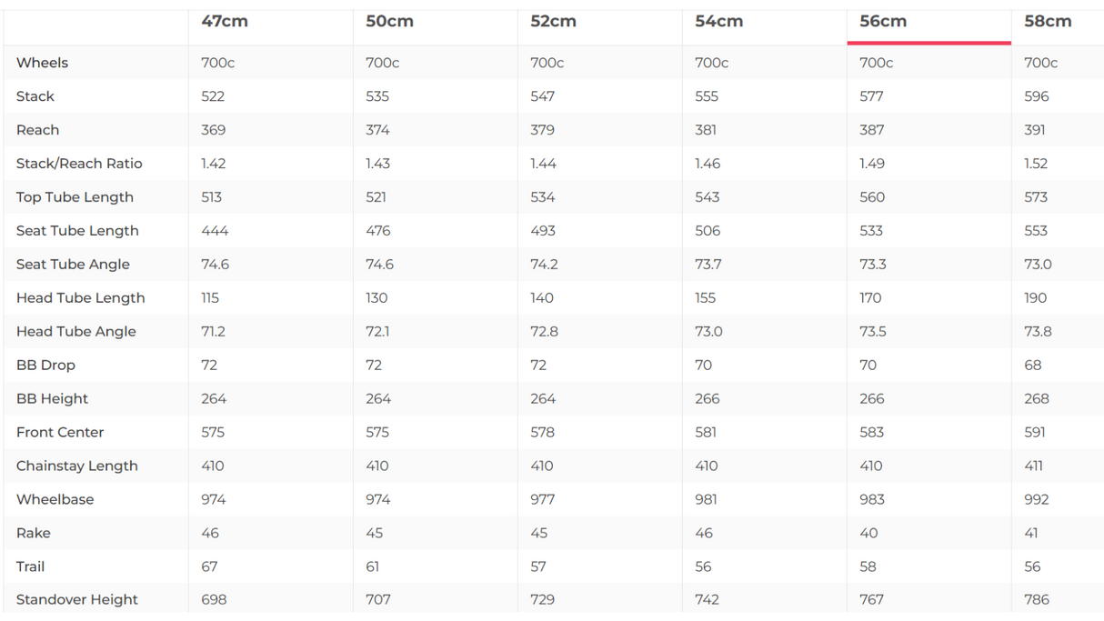Switch to the 50cm size tab
The image size is (1104, 621).
tap(389, 22)
